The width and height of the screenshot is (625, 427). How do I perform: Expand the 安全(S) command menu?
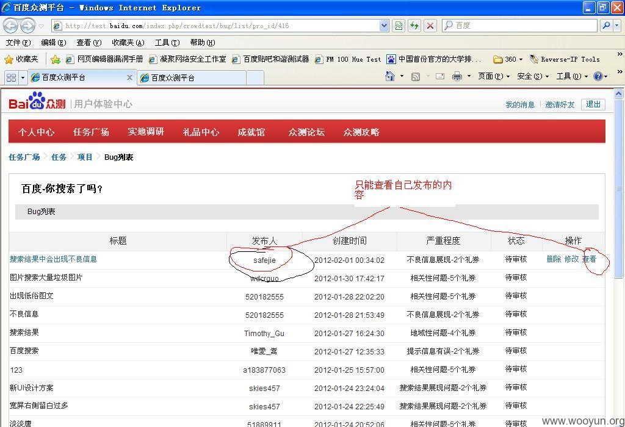pyautogui.click(x=533, y=76)
